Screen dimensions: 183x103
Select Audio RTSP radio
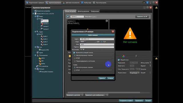(75, 70)
